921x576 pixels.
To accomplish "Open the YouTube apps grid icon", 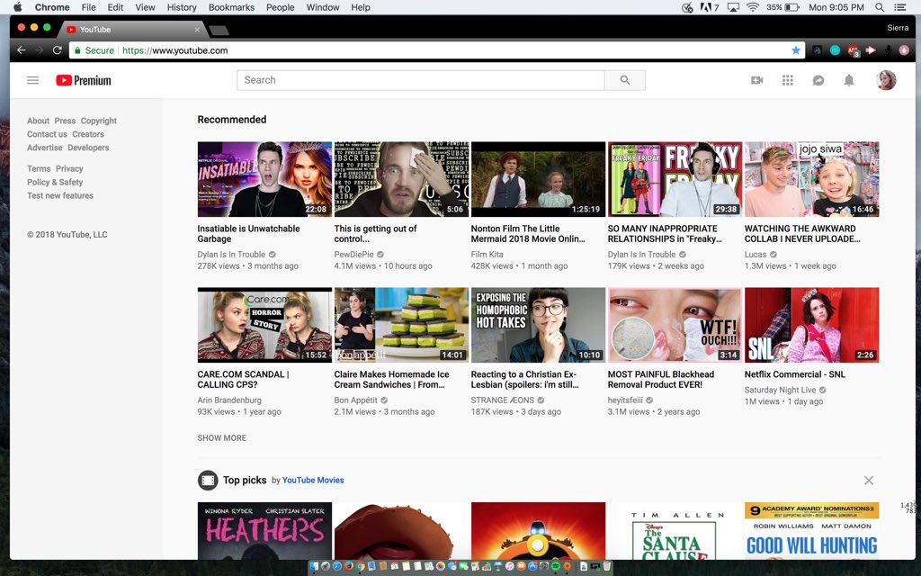I will click(x=788, y=80).
